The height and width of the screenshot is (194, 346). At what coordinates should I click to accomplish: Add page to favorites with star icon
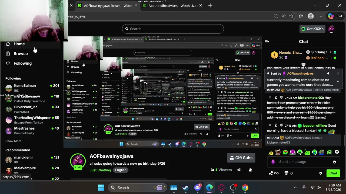(x=291, y=16)
